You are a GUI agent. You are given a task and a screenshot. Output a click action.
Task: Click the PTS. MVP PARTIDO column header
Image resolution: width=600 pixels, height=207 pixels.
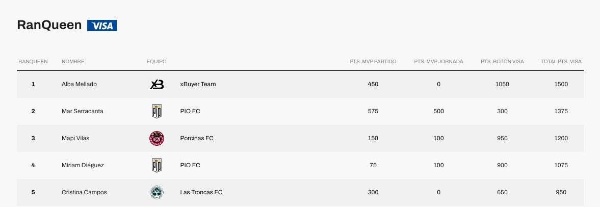click(x=373, y=62)
